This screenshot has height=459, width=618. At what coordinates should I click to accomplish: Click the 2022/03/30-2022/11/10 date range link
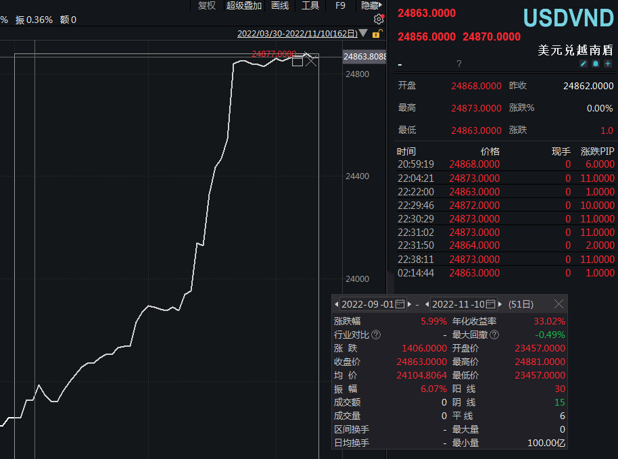(x=297, y=34)
